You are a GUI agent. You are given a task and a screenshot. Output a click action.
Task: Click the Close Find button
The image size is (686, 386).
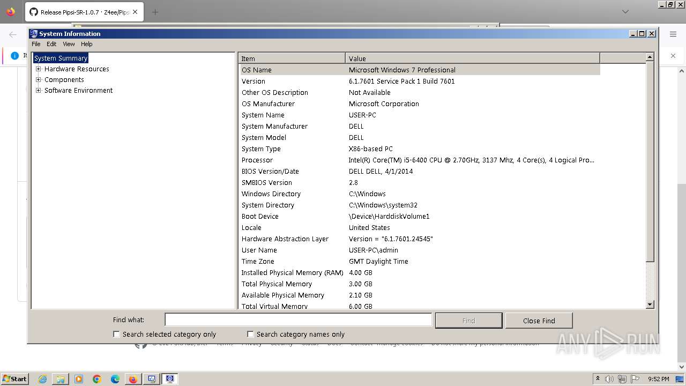tap(539, 321)
